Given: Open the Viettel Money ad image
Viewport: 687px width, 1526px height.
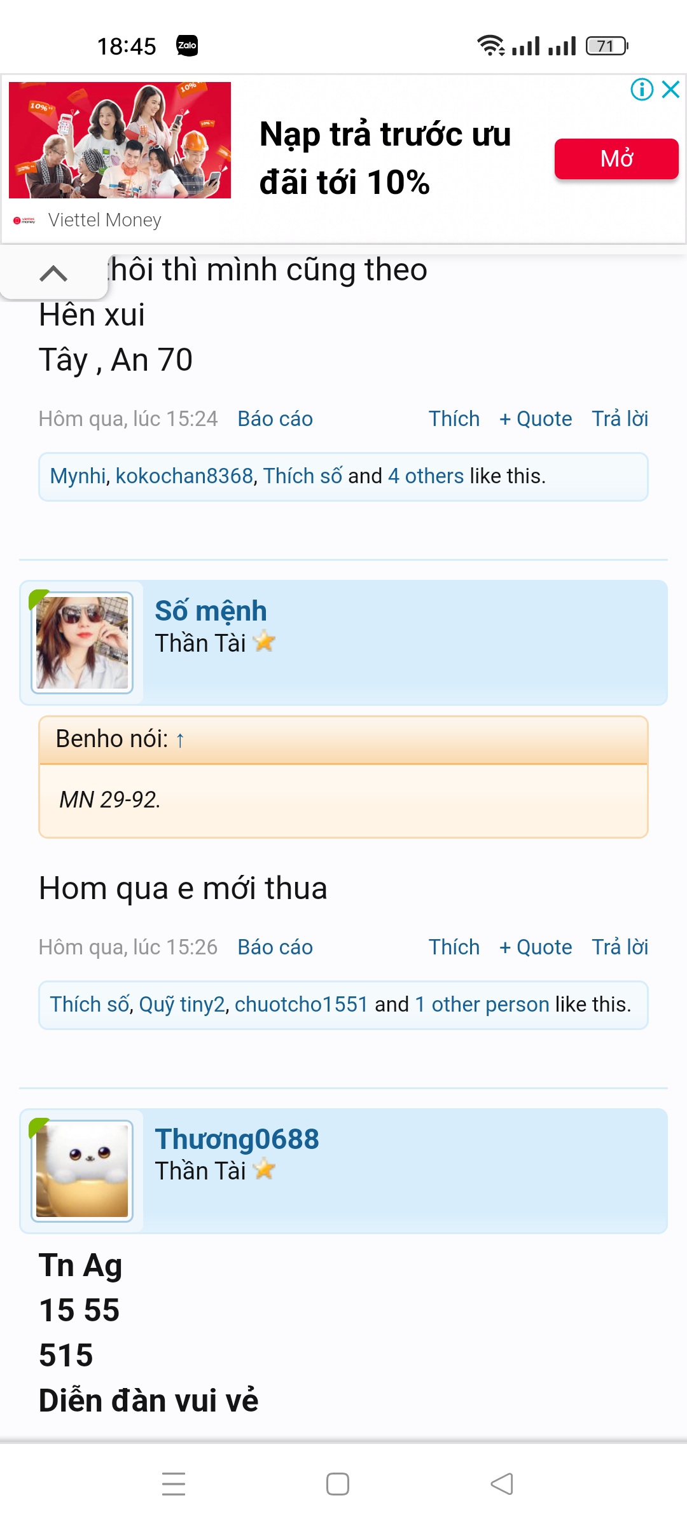Looking at the screenshot, I should pyautogui.click(x=120, y=140).
